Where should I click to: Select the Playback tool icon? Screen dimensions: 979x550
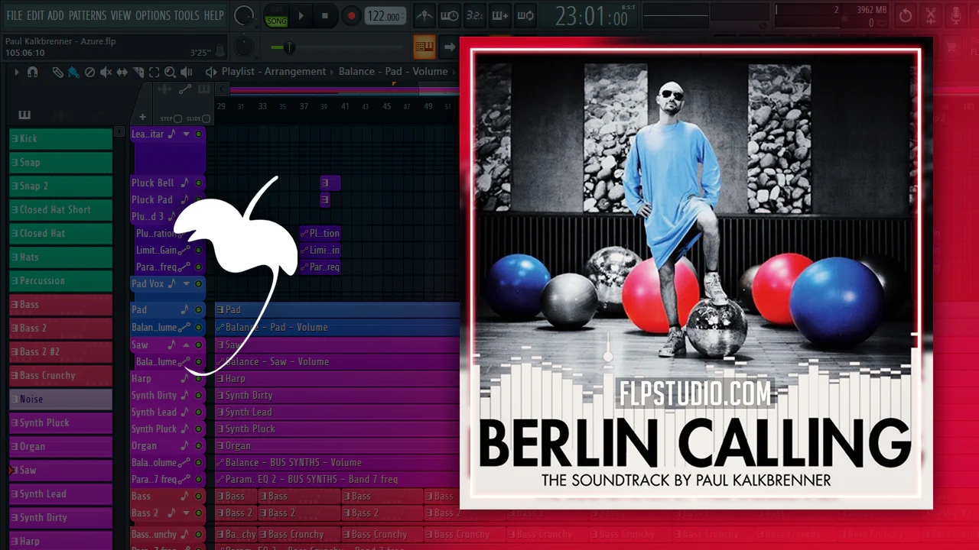click(x=187, y=72)
